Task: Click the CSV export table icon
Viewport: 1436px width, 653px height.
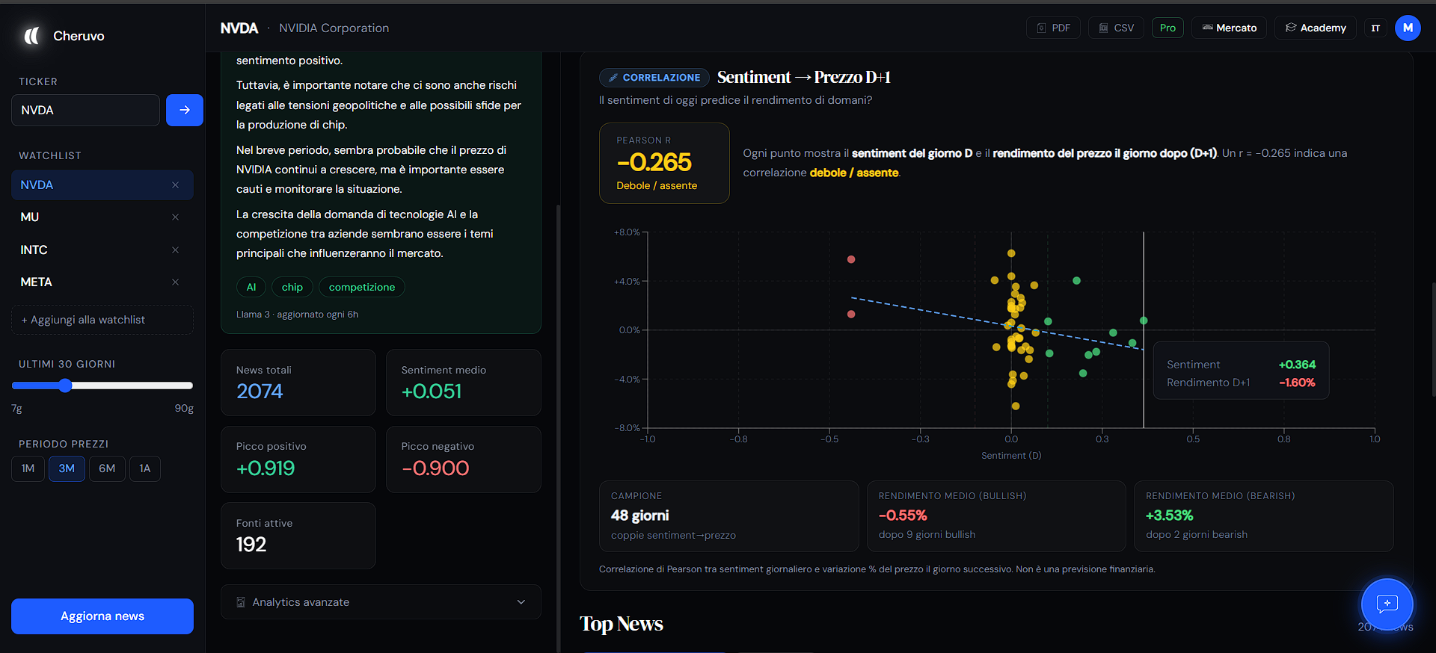Action: pos(1103,28)
